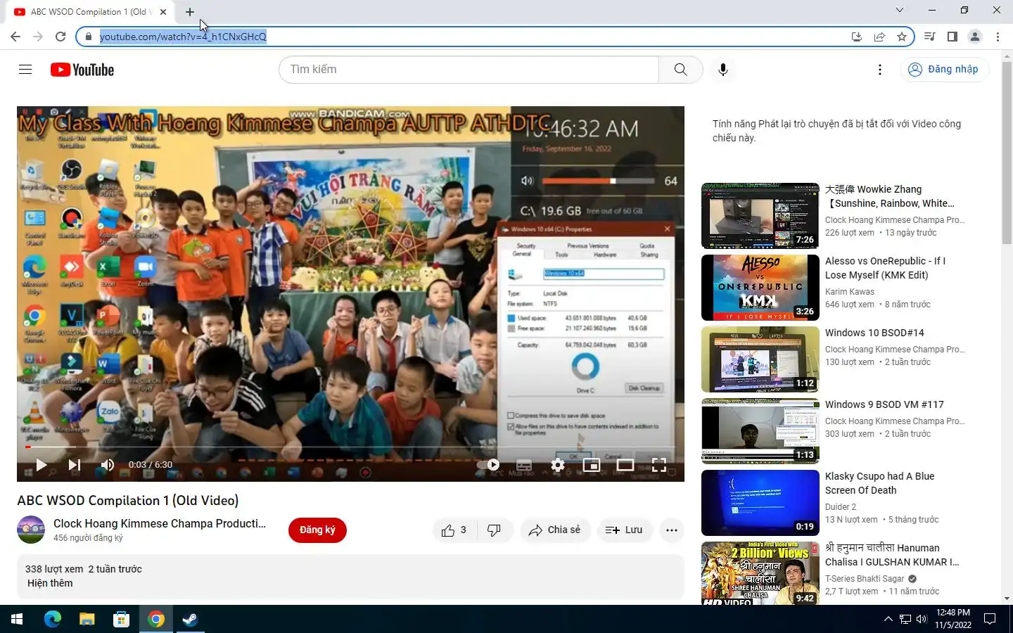Play the video

41,465
